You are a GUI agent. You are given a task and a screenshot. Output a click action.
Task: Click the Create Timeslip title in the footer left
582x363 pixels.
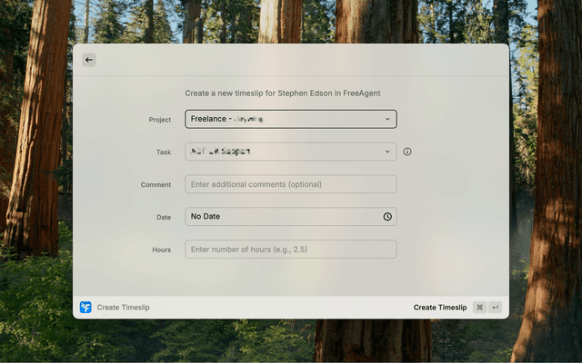tap(124, 308)
